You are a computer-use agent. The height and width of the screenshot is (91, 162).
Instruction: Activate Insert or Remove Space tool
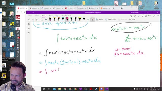pos(46,19)
